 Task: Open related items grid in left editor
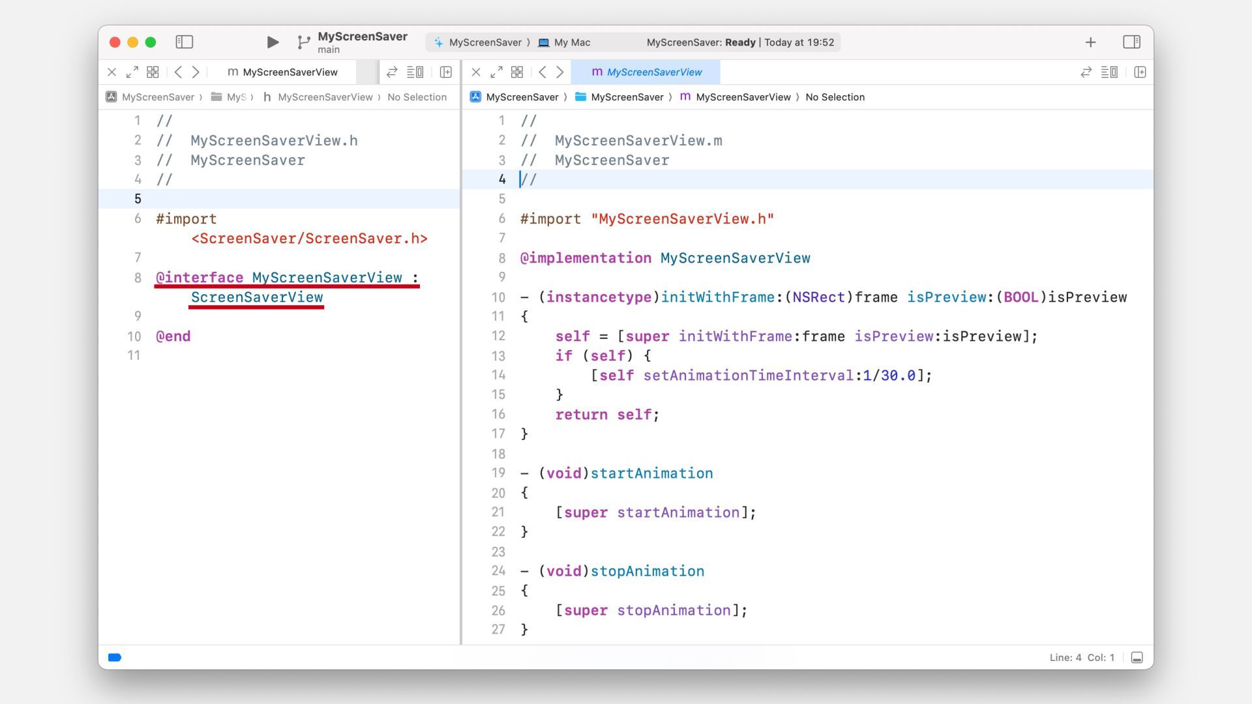pos(153,72)
